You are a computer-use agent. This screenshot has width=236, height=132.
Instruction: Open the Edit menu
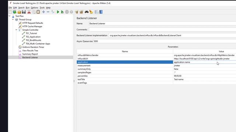click(x=15, y=8)
